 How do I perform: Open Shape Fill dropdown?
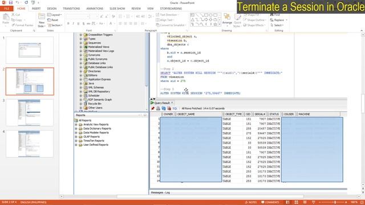click(x=252, y=15)
